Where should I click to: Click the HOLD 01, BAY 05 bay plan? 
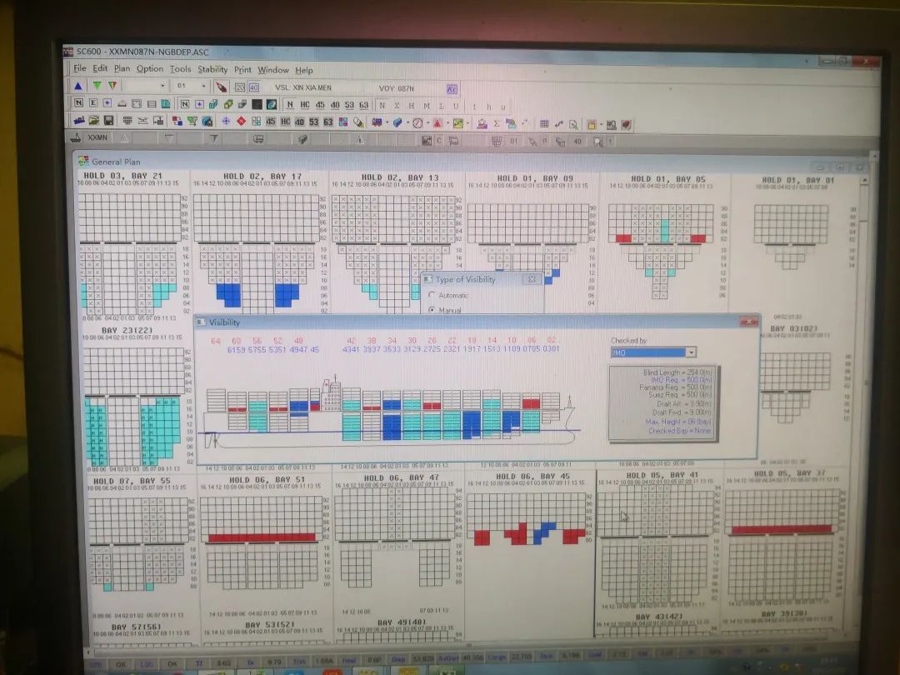pyautogui.click(x=663, y=238)
